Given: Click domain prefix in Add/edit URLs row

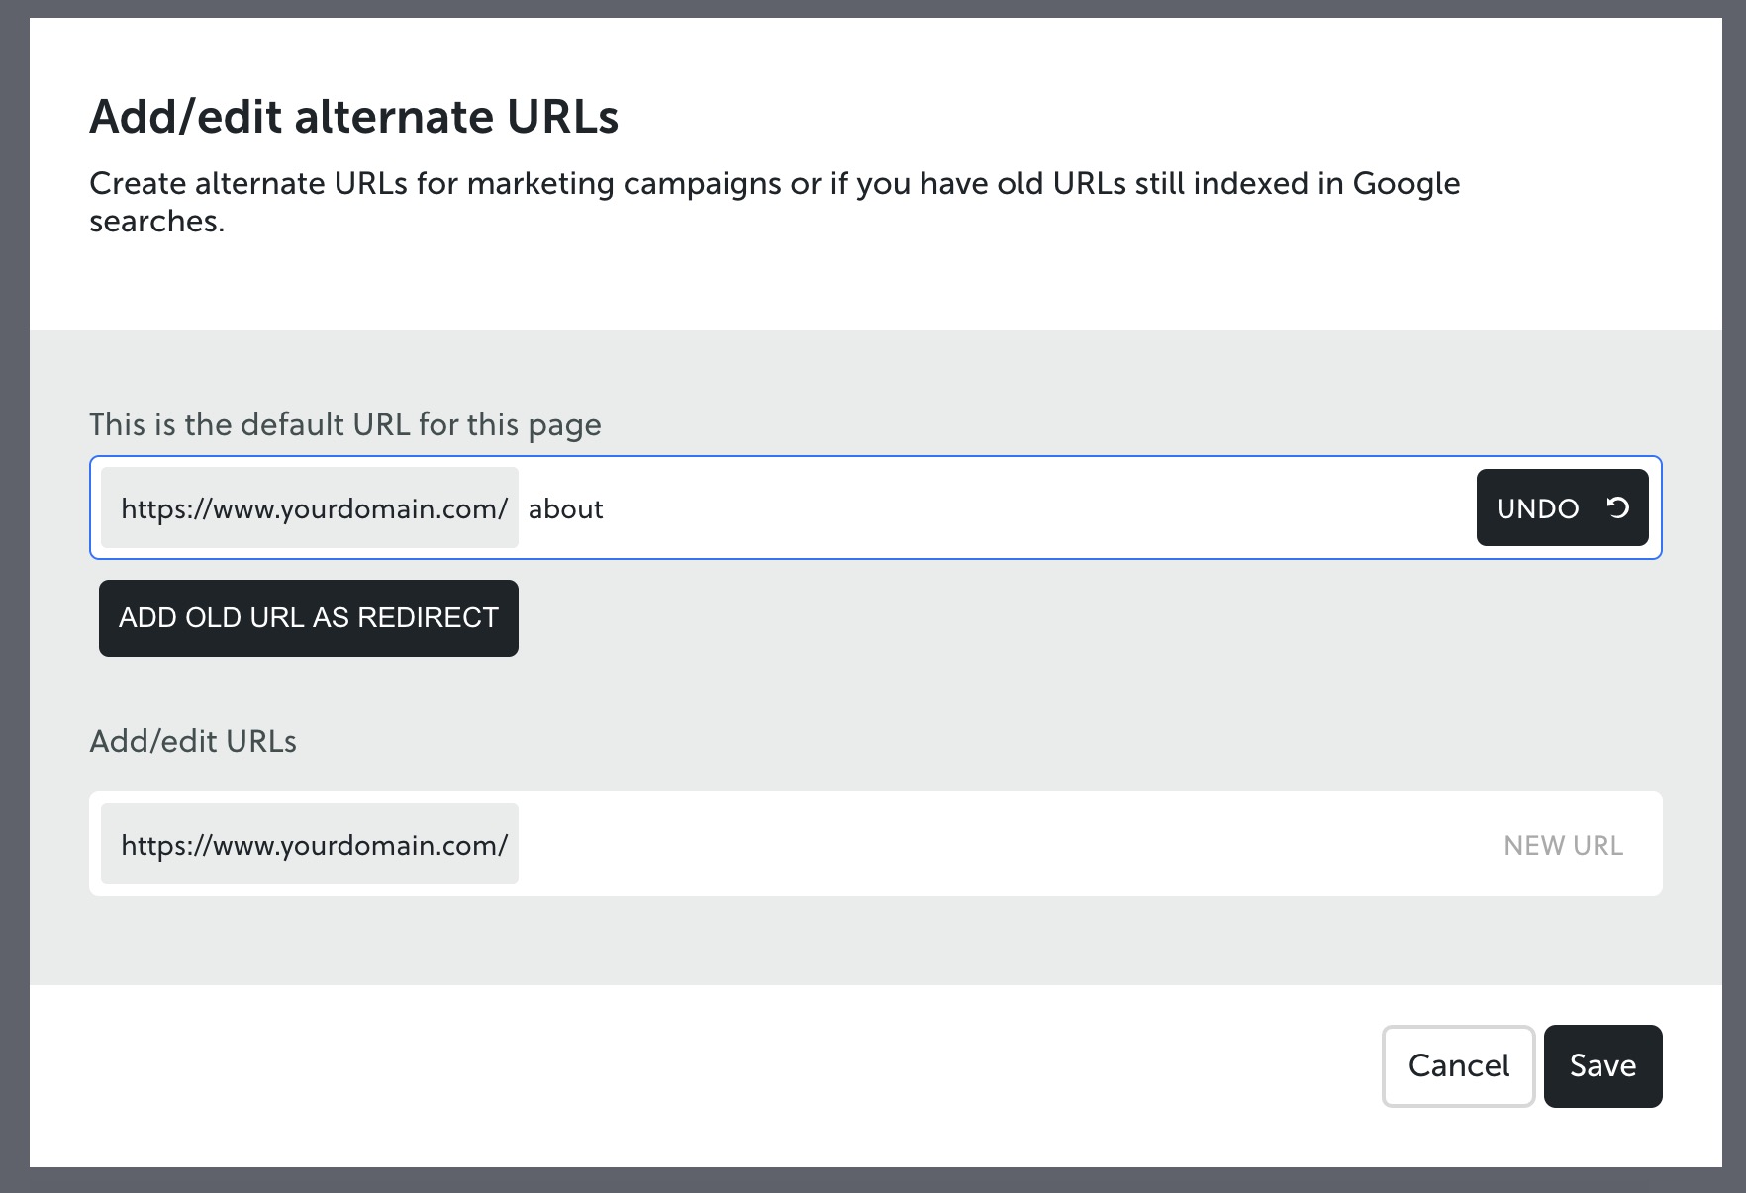Looking at the screenshot, I should [310, 844].
